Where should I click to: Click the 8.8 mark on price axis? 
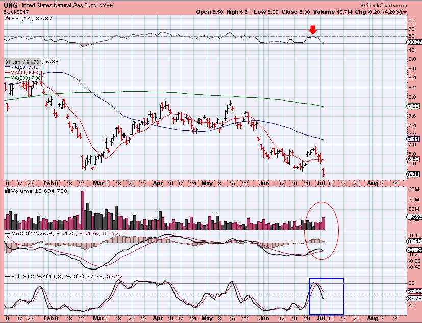tap(412, 59)
